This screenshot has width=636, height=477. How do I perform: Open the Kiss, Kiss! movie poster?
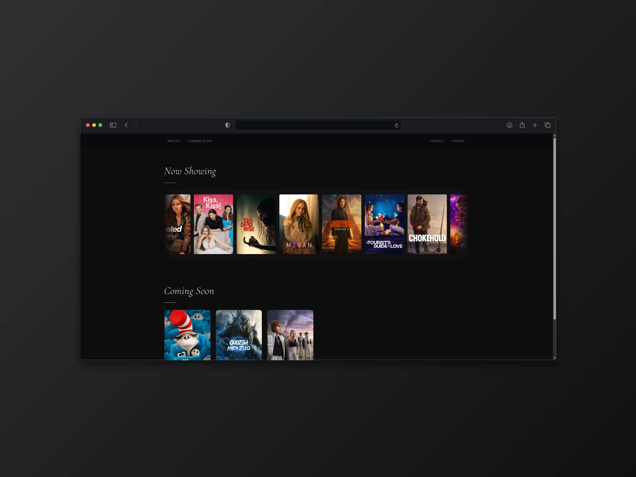213,224
